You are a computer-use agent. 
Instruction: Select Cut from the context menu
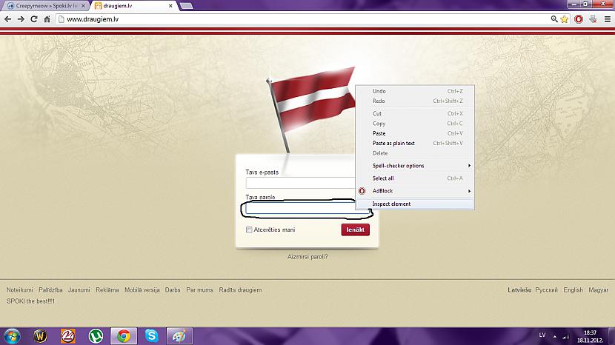[415, 113]
